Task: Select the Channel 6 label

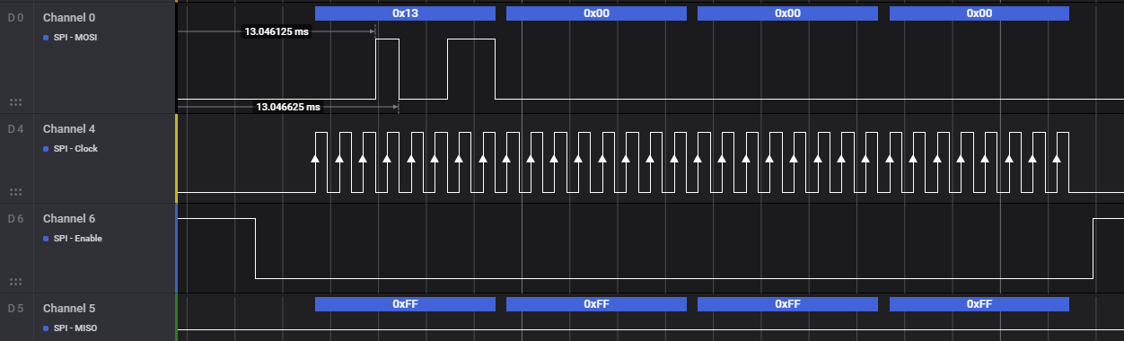Action: coord(68,219)
